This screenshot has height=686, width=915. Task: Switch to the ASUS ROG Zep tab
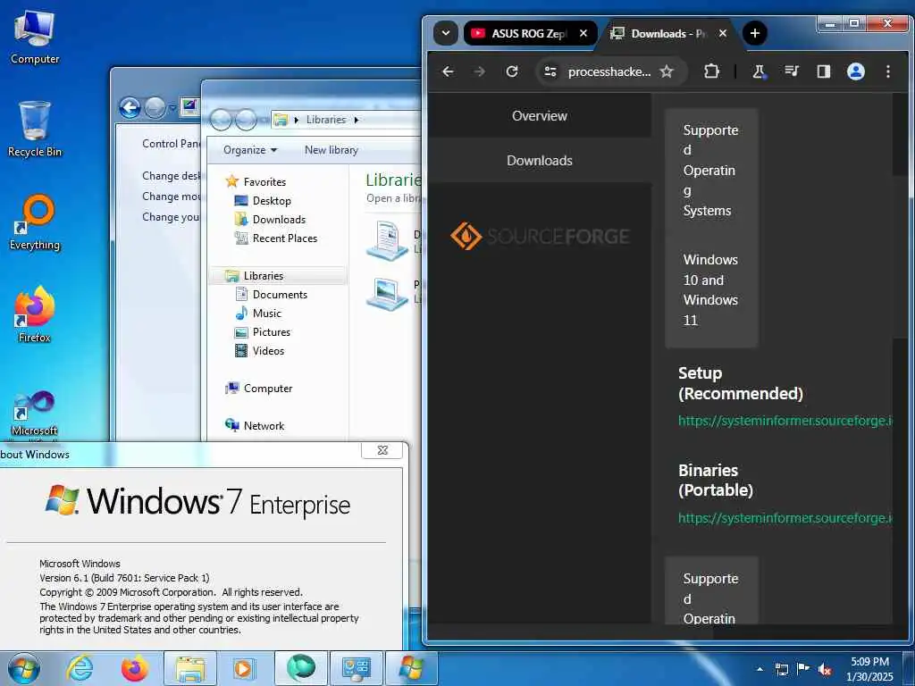[530, 33]
